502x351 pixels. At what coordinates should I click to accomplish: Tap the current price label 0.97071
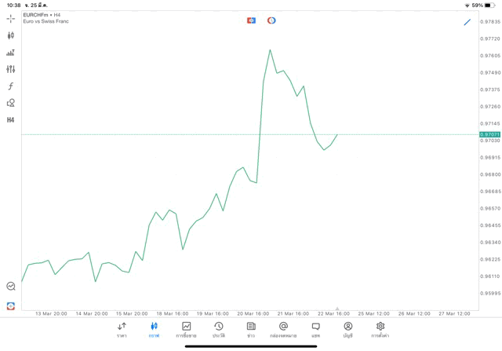[489, 135]
